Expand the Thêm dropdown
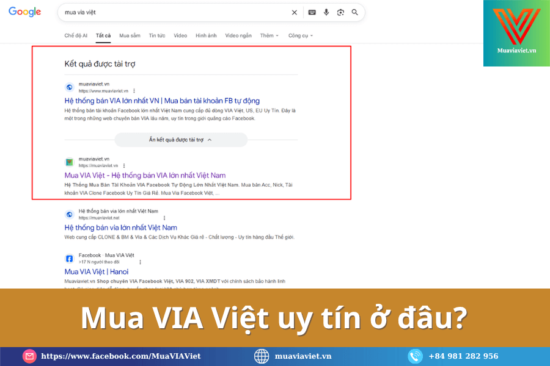This screenshot has width=550, height=366. [x=269, y=36]
